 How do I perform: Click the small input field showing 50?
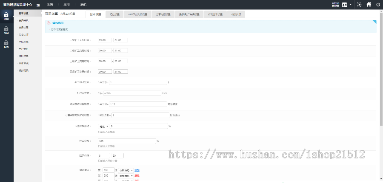point(118,155)
